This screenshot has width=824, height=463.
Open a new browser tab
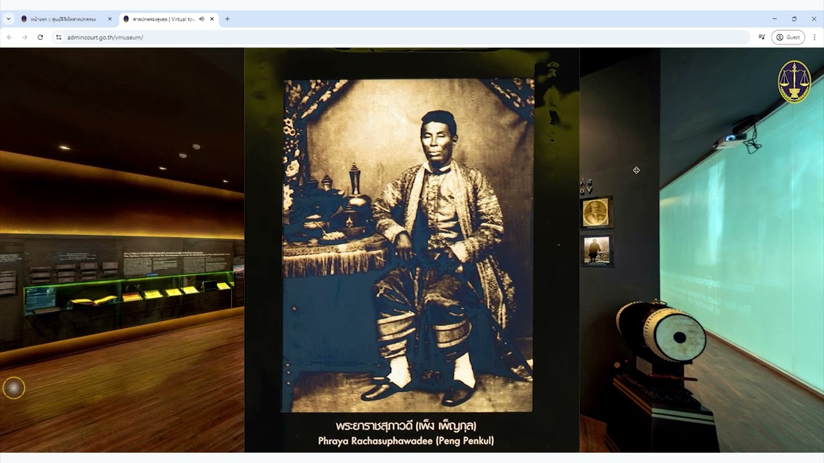(x=227, y=19)
